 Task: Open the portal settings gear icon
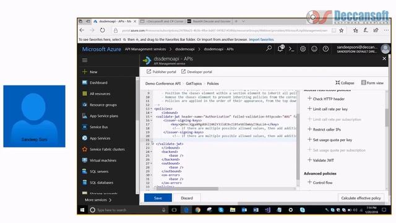pyautogui.click(x=303, y=49)
